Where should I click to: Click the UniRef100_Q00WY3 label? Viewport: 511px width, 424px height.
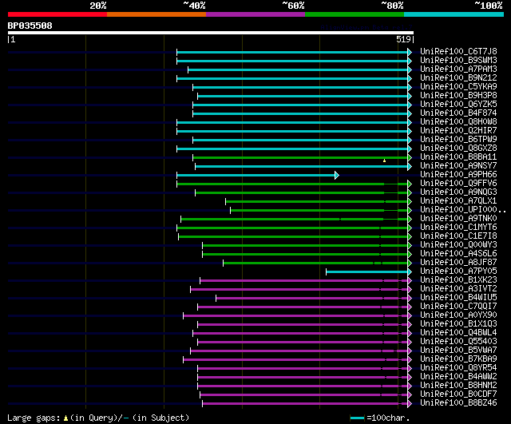458,245
